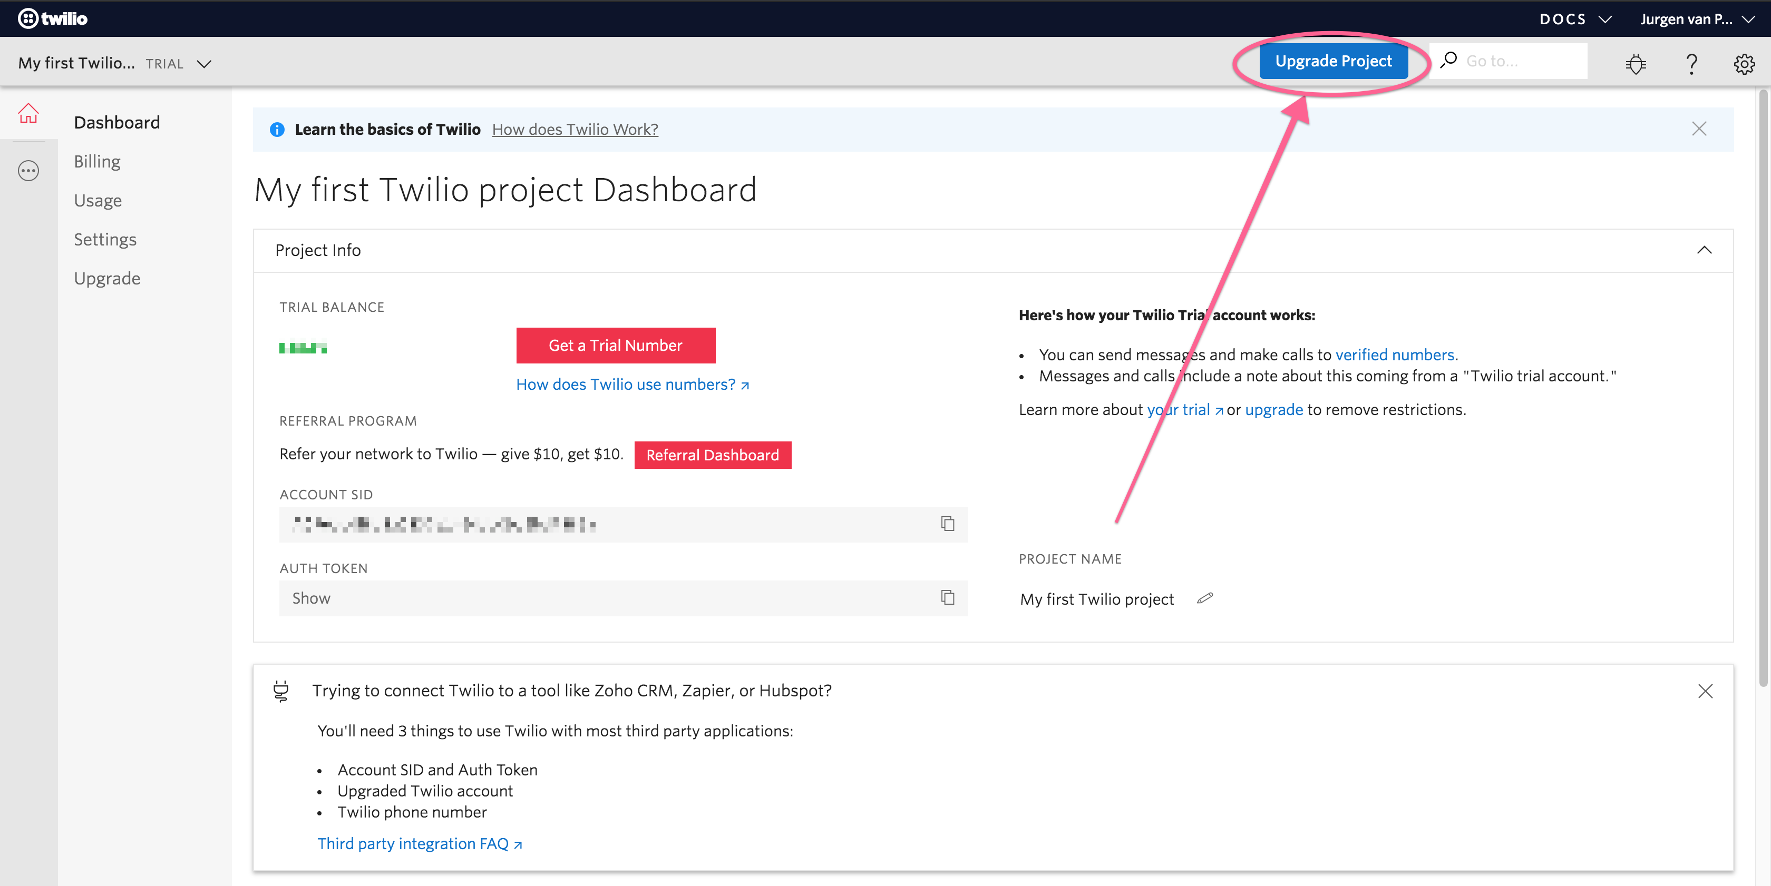Image resolution: width=1771 pixels, height=886 pixels.
Task: Edit the project name with the pencil icon
Action: coord(1204,598)
